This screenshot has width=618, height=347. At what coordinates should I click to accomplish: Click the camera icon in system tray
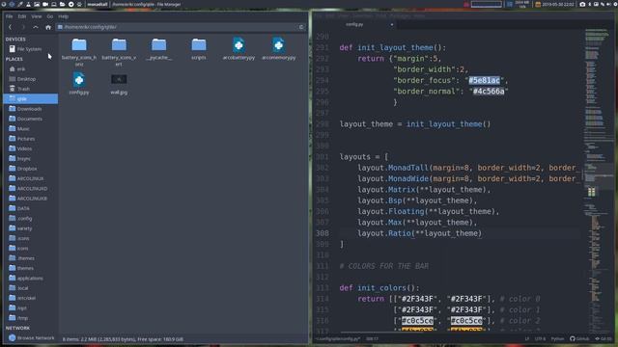[582, 4]
